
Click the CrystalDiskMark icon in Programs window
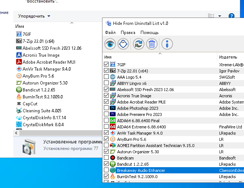coord(19,124)
